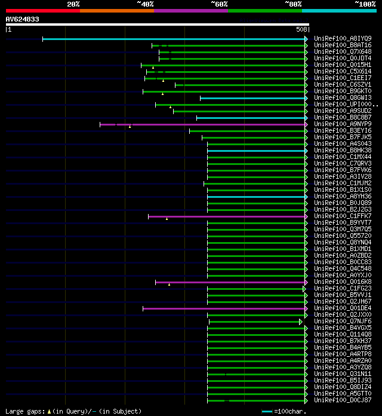Click the cyan alignment bar of UniRef100_B8C8B7
This screenshot has width=382, height=416.
point(251,118)
